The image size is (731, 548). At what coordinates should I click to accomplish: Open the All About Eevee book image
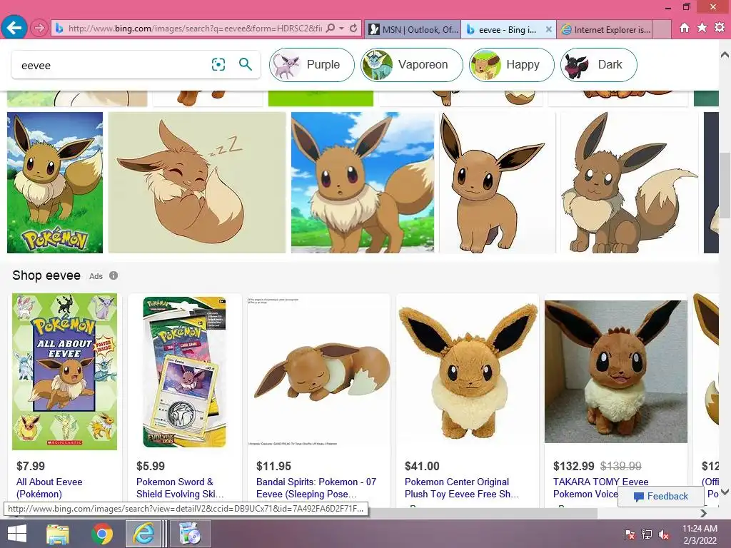[x=64, y=371]
